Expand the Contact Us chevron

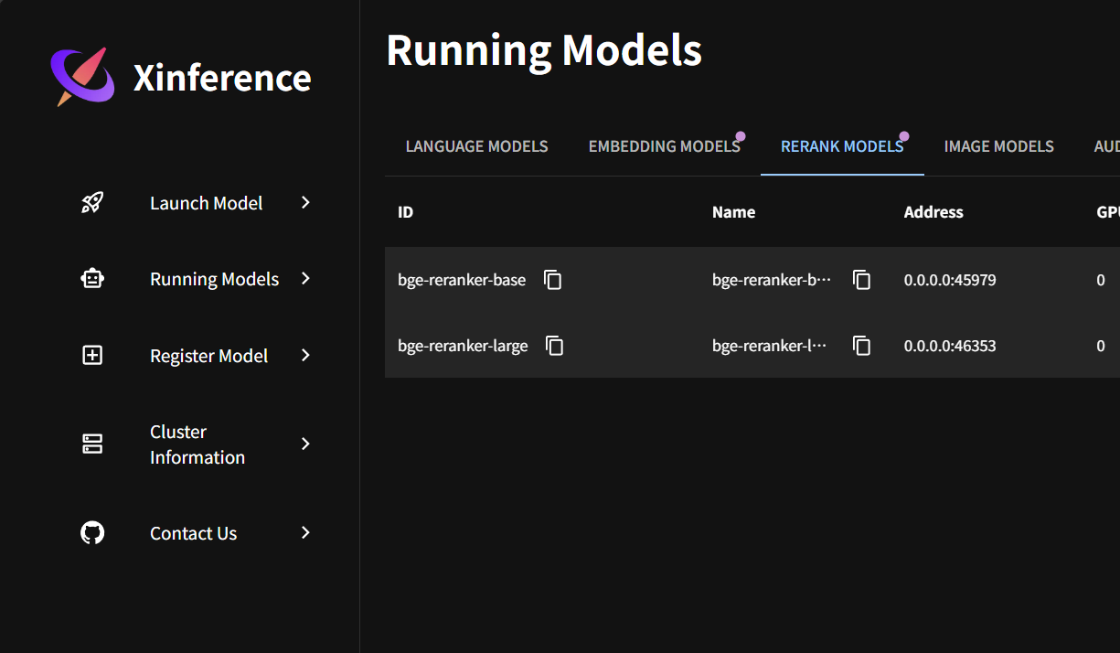click(305, 533)
